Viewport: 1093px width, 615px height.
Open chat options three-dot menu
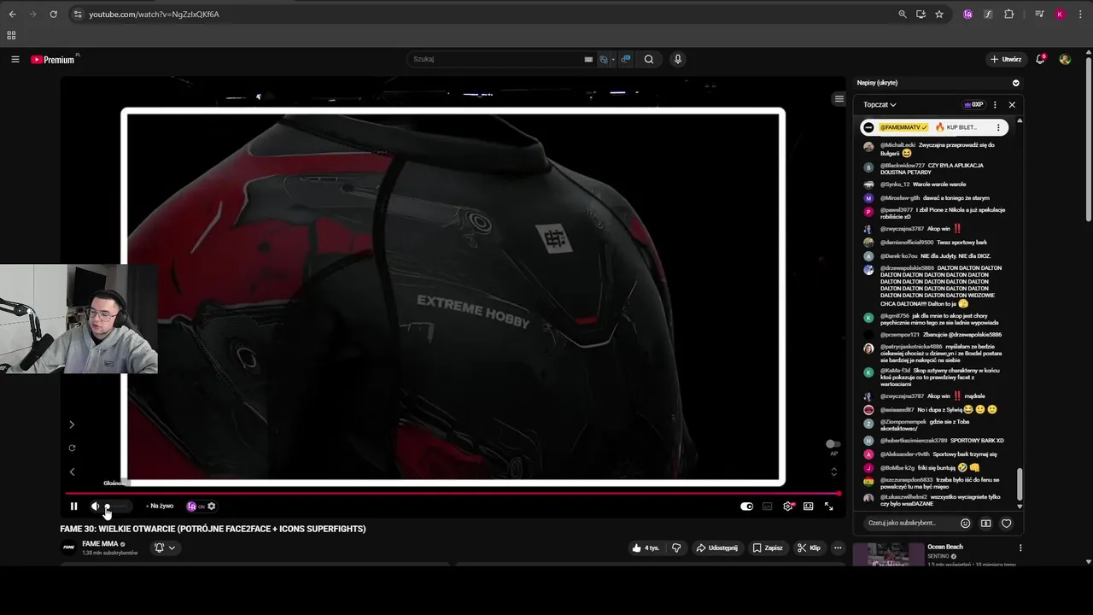click(x=995, y=104)
